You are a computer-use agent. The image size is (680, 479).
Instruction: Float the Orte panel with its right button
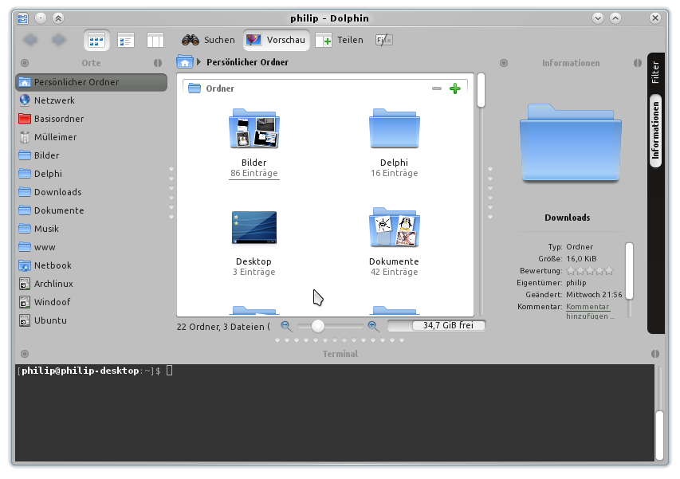click(158, 63)
